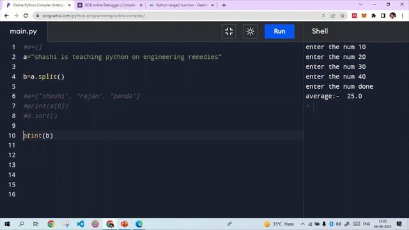Share this page icon

coord(333,15)
